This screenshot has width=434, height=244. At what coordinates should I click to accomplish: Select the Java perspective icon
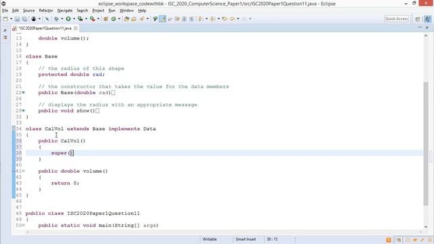[428, 19]
